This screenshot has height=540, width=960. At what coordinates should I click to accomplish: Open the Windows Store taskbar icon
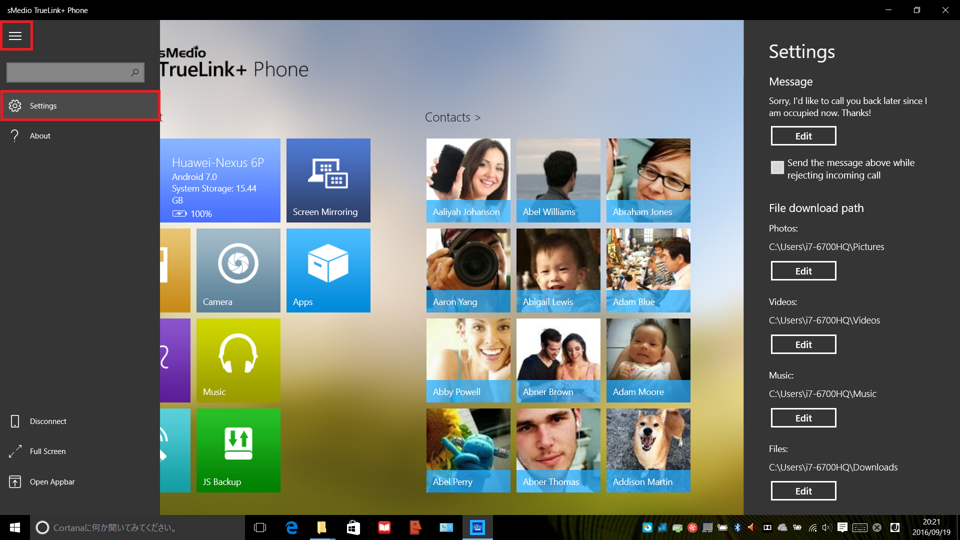click(353, 527)
